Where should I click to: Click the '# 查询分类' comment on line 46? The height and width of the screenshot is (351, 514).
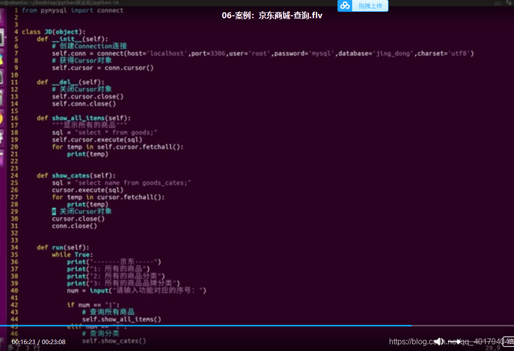click(101, 334)
